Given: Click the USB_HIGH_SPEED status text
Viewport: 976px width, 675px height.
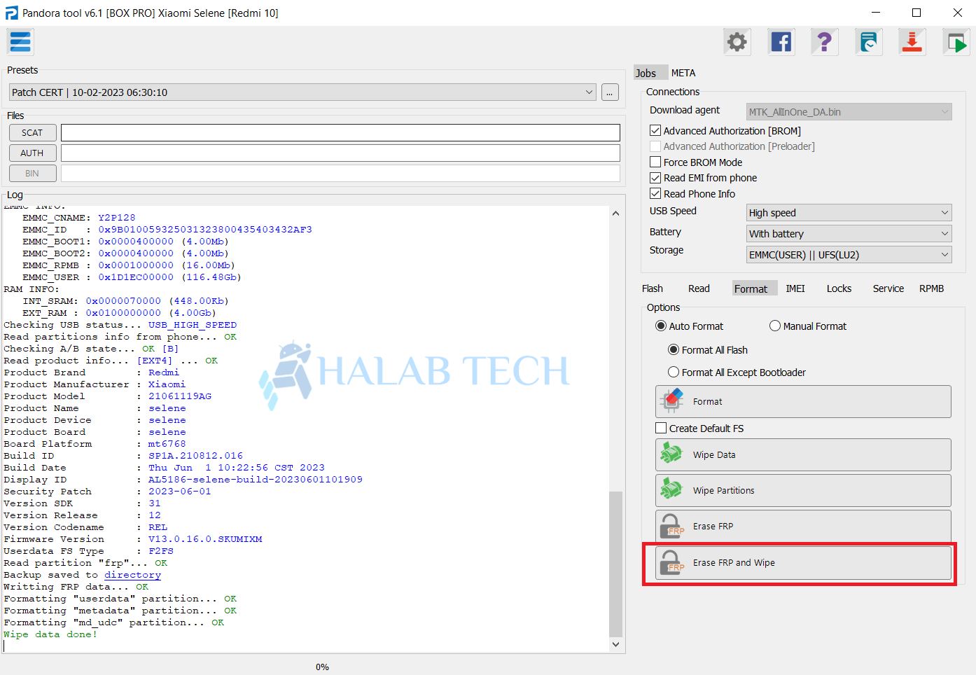Looking at the screenshot, I should point(193,325).
